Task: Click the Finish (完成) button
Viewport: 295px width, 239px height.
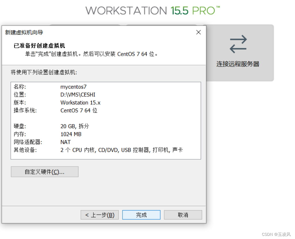Action: 141,215
